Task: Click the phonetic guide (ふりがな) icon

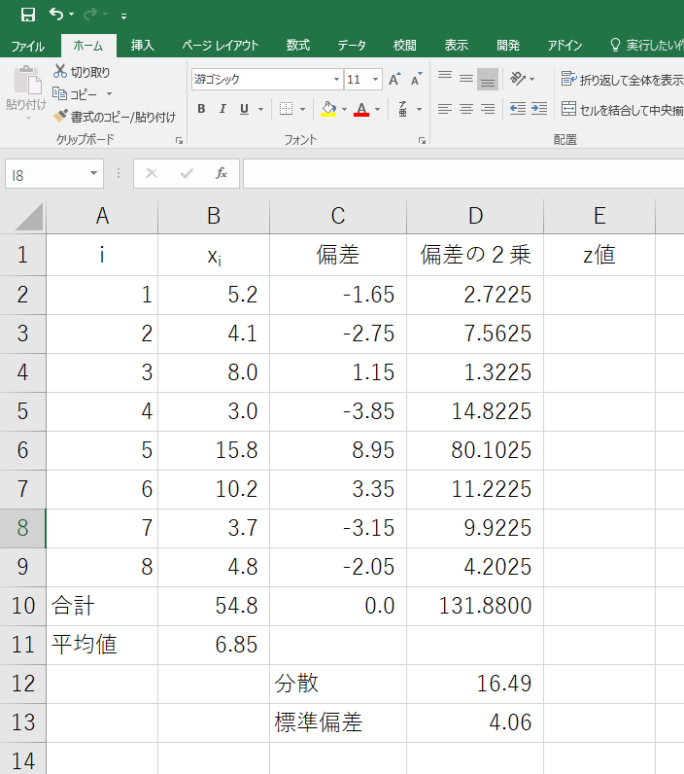Action: click(403, 109)
